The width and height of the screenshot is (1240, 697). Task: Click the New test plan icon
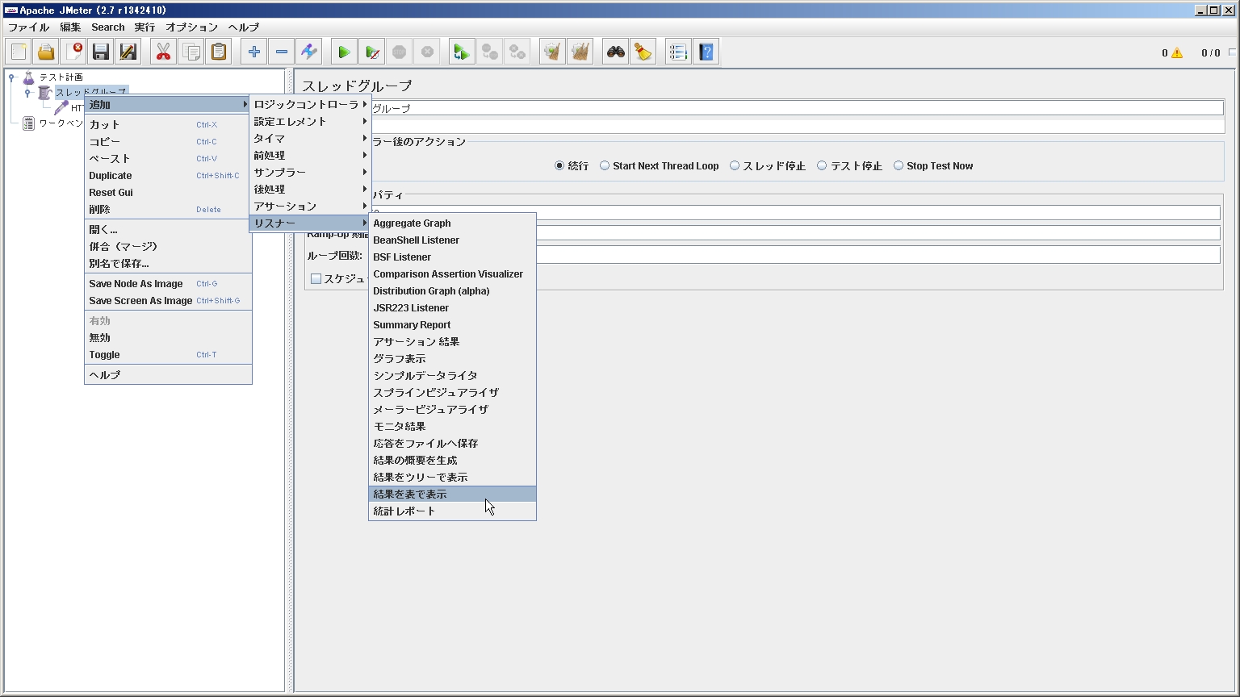19,52
